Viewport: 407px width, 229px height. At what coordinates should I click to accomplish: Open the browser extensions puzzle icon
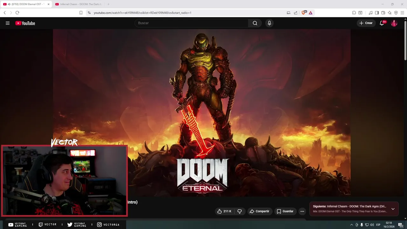pos(354,13)
